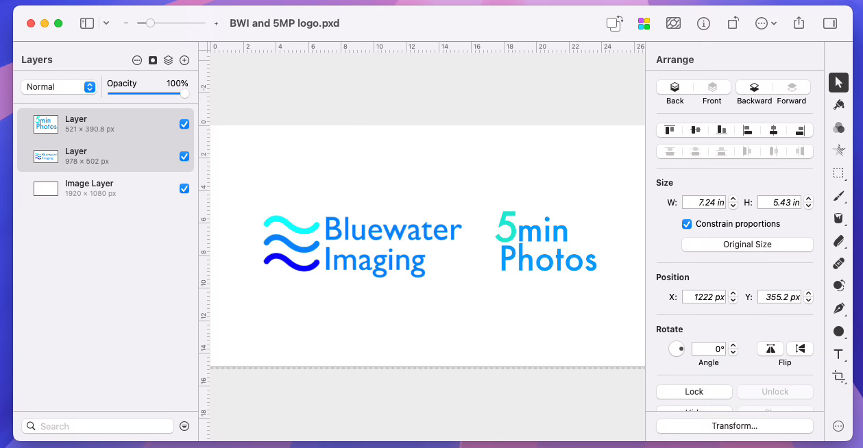Viewport: 863px width, 448px height.
Task: Select the Crop tool
Action: pyautogui.click(x=838, y=376)
